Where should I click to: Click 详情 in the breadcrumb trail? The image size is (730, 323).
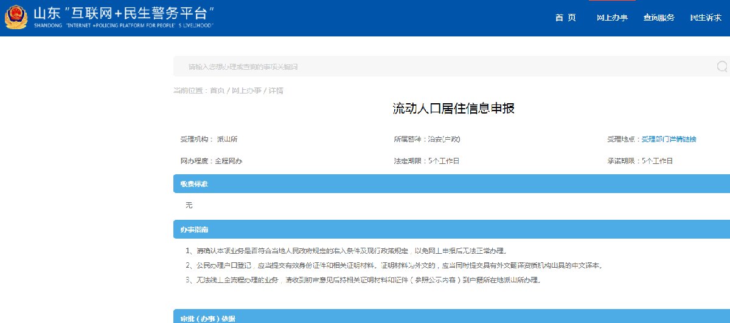point(276,90)
